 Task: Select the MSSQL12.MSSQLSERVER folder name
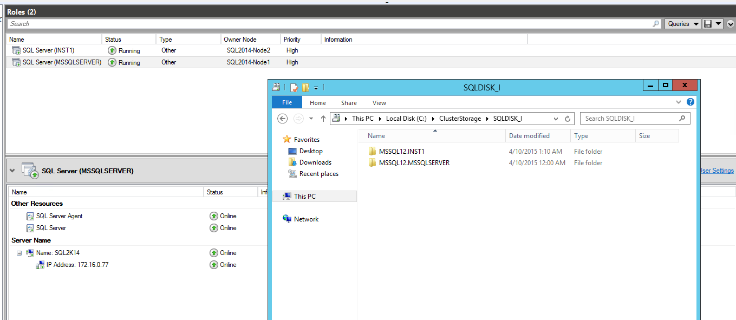coord(414,163)
